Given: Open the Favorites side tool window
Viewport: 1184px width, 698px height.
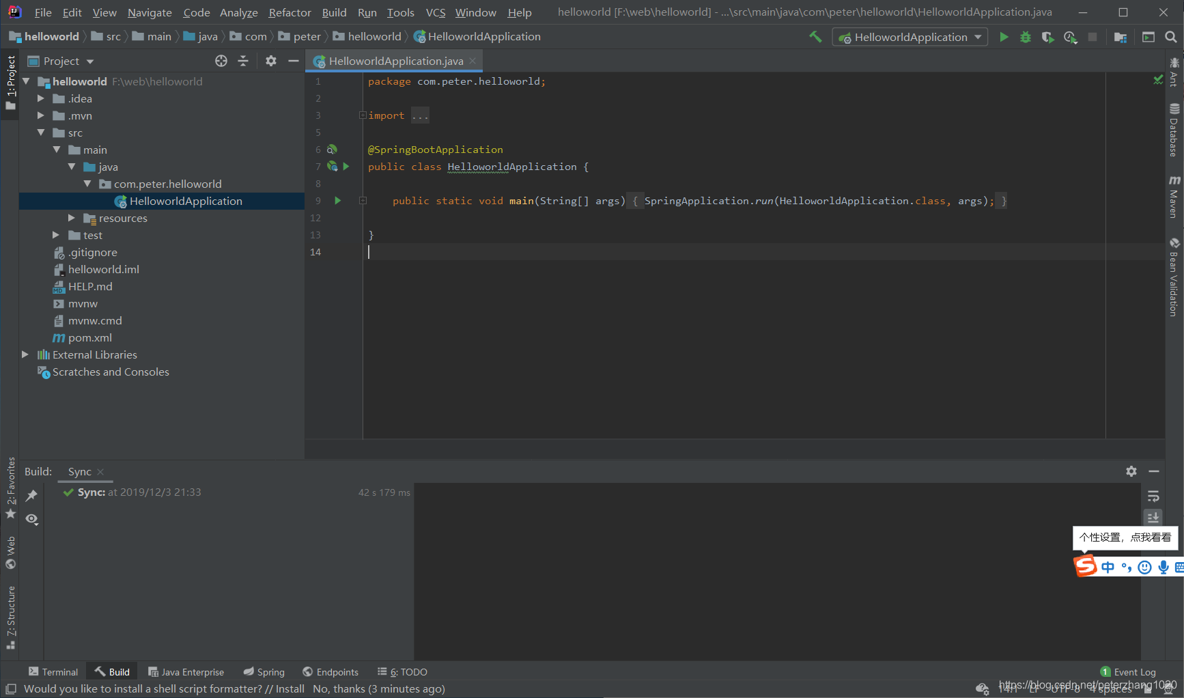Looking at the screenshot, I should point(10,488).
